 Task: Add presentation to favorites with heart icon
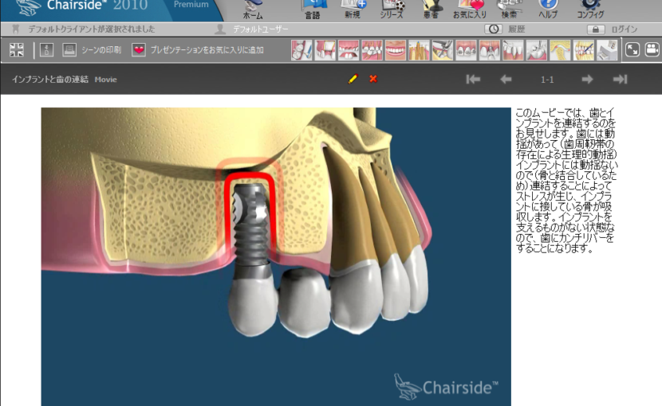click(139, 50)
